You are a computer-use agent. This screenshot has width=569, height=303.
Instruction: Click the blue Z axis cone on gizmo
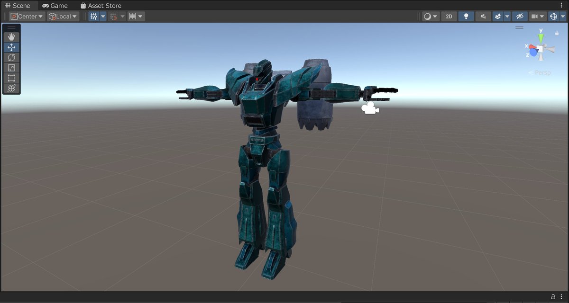[534, 53]
